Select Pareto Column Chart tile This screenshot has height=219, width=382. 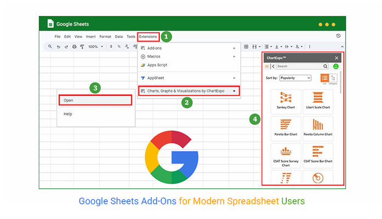318,128
